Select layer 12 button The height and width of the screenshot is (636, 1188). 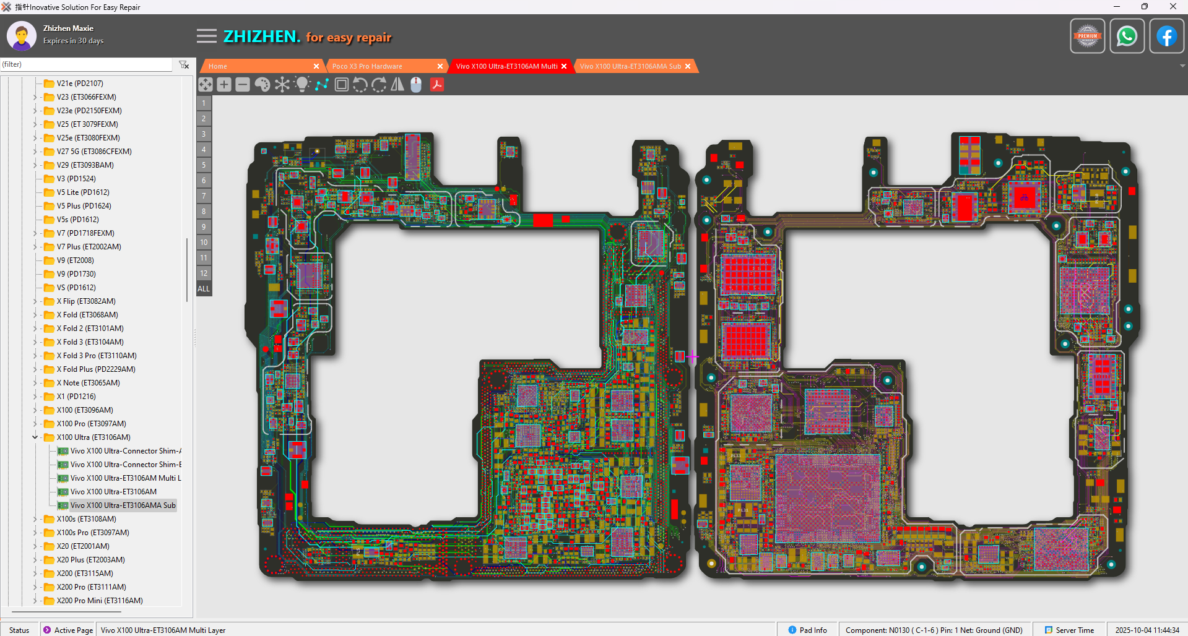click(204, 273)
